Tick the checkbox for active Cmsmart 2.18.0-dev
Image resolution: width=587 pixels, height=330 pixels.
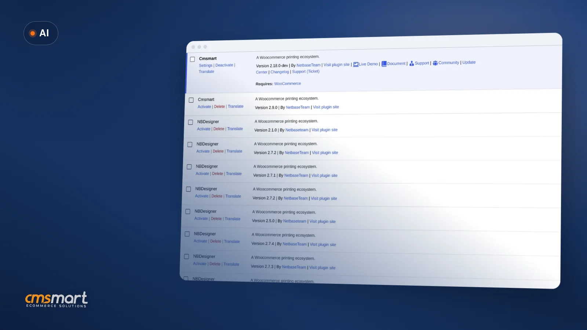tap(192, 59)
